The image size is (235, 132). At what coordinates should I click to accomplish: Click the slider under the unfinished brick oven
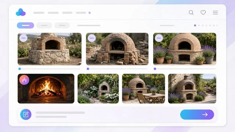pyautogui.click(x=117, y=69)
